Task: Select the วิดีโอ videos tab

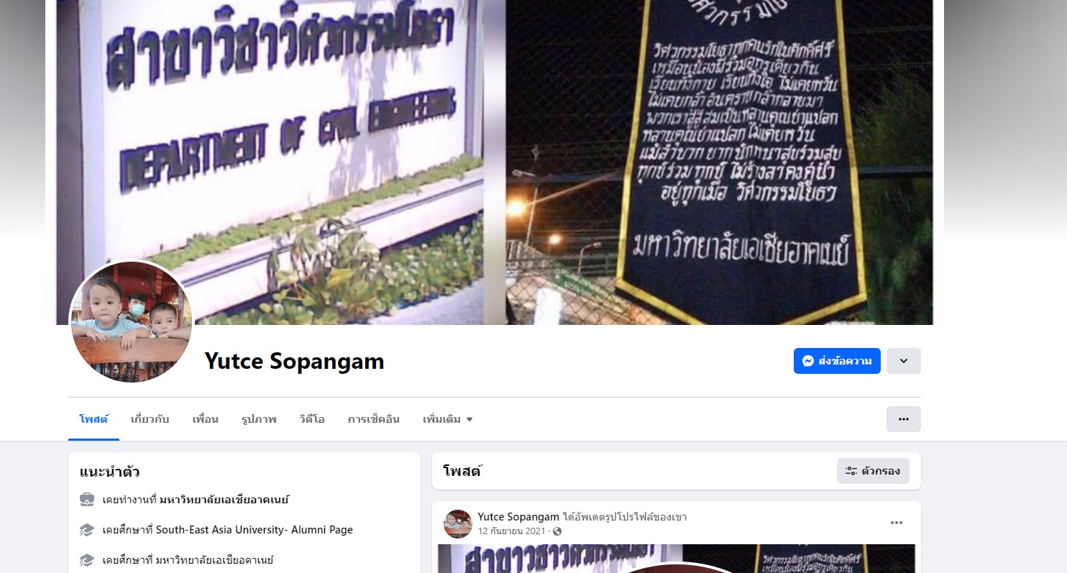Action: (312, 419)
